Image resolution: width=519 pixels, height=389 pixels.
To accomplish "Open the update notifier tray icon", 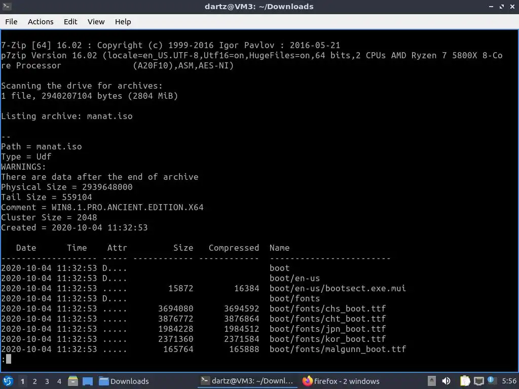I will click(491, 380).
